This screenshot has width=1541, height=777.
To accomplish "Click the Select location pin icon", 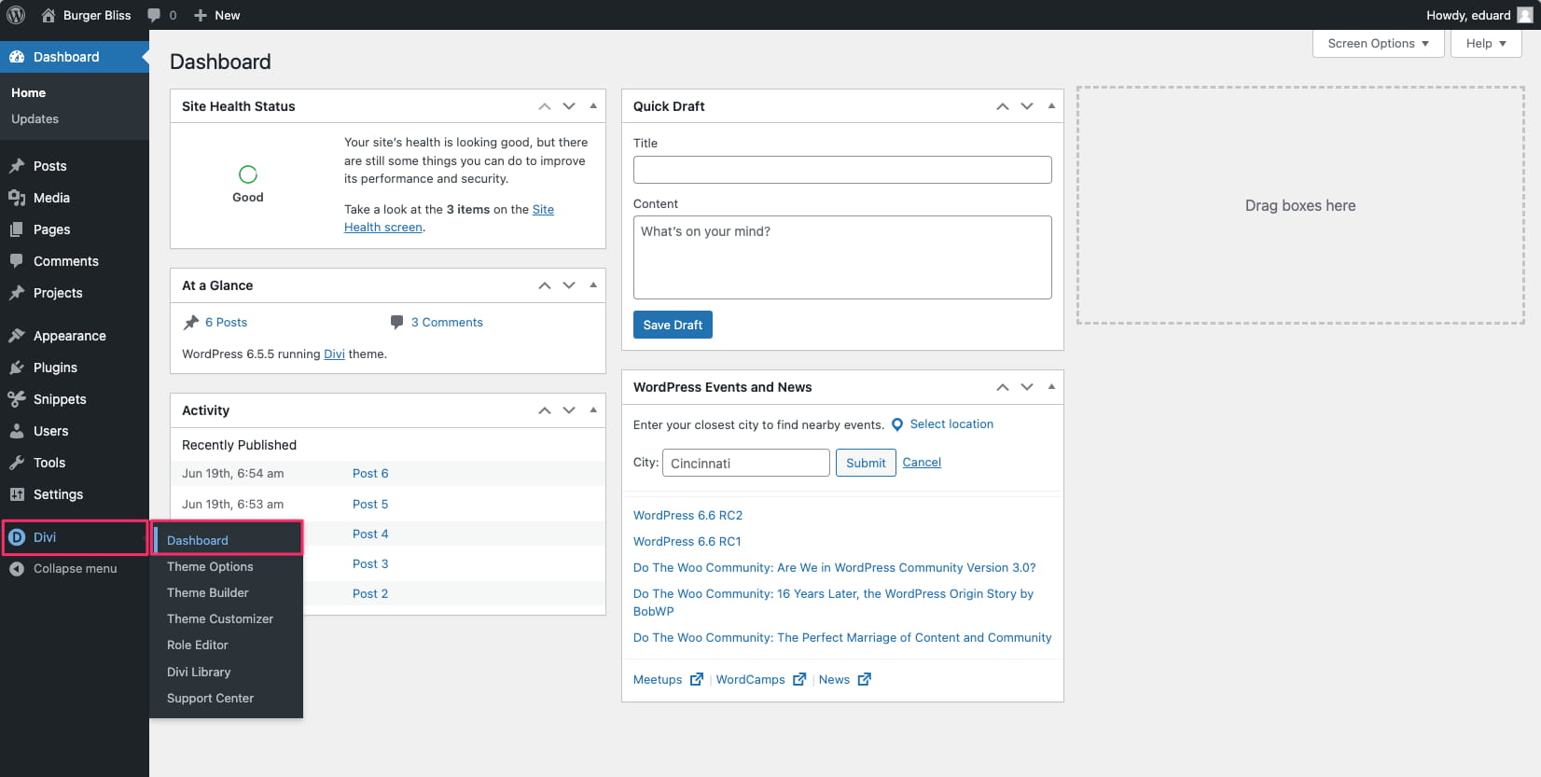I will pyautogui.click(x=897, y=424).
